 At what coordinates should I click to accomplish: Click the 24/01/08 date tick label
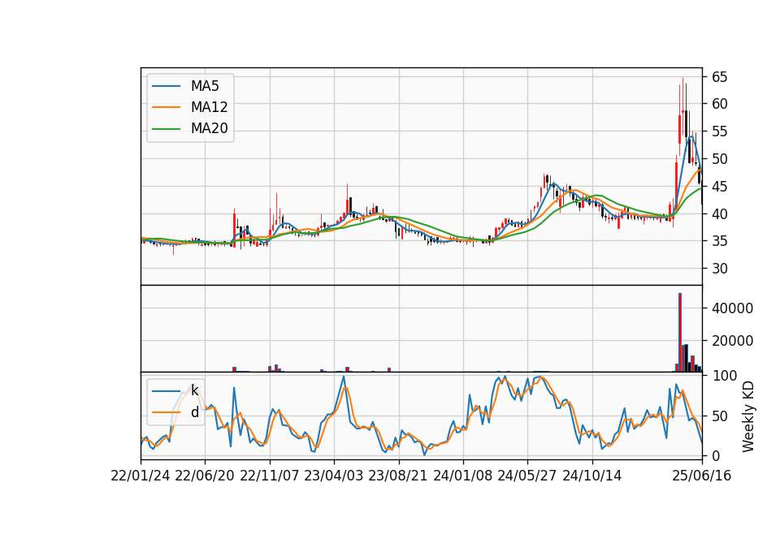462,476
